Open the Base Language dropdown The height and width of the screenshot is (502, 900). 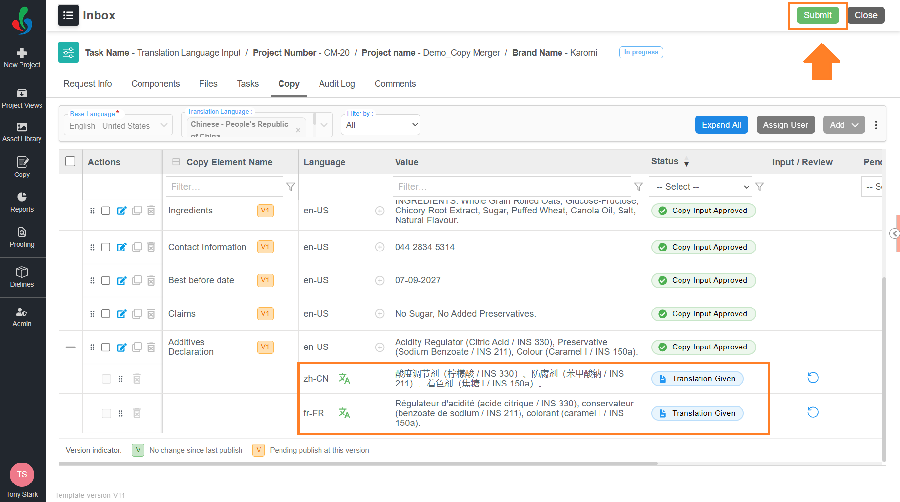118,126
